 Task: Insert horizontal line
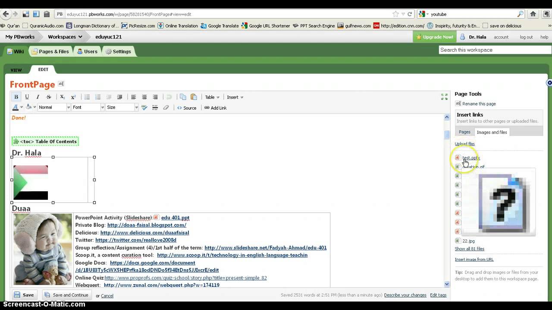(x=155, y=108)
